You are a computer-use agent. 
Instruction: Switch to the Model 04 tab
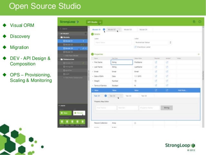143,29
